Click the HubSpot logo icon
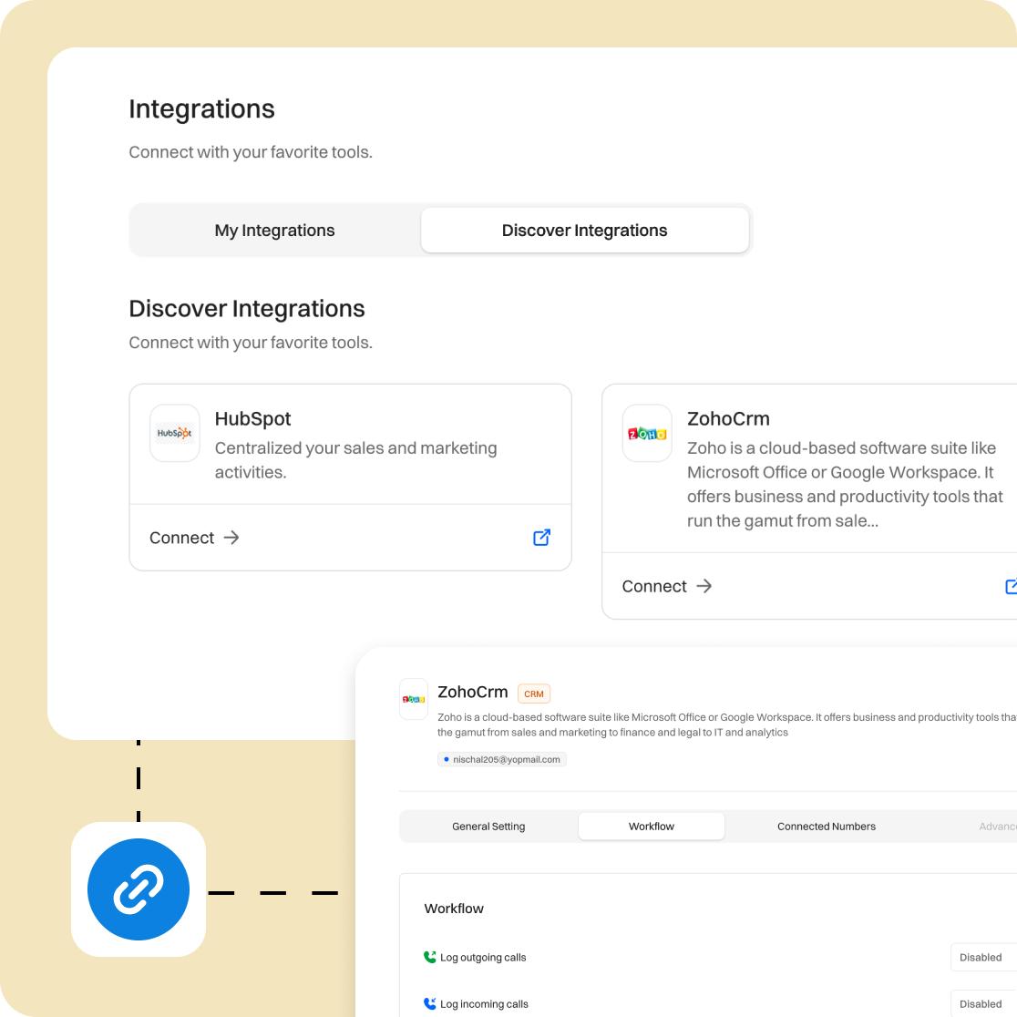This screenshot has height=1017, width=1017. pos(174,433)
